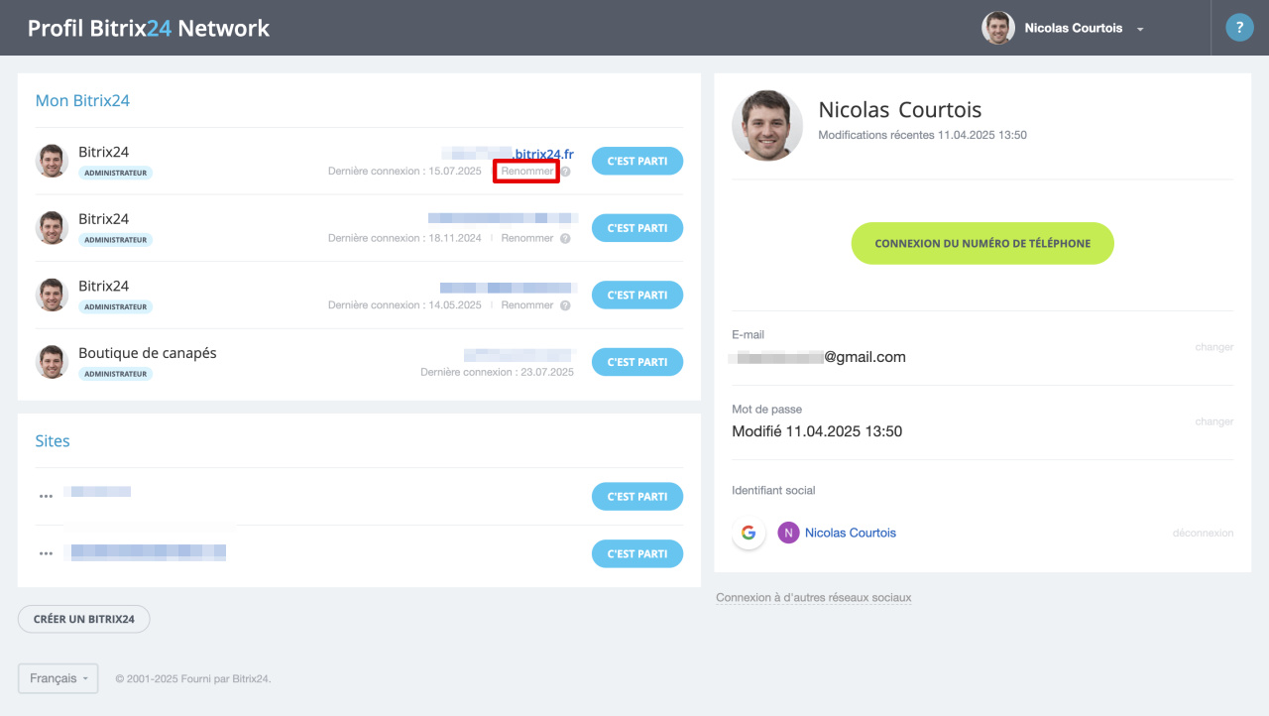The height and width of the screenshot is (716, 1269).
Task: Click the CRÉER UN BITRIX24 button
Action: 84,619
